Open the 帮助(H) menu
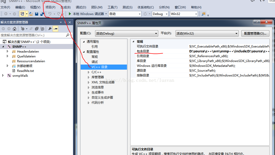The height and width of the screenshot is (155, 275). (196, 7)
